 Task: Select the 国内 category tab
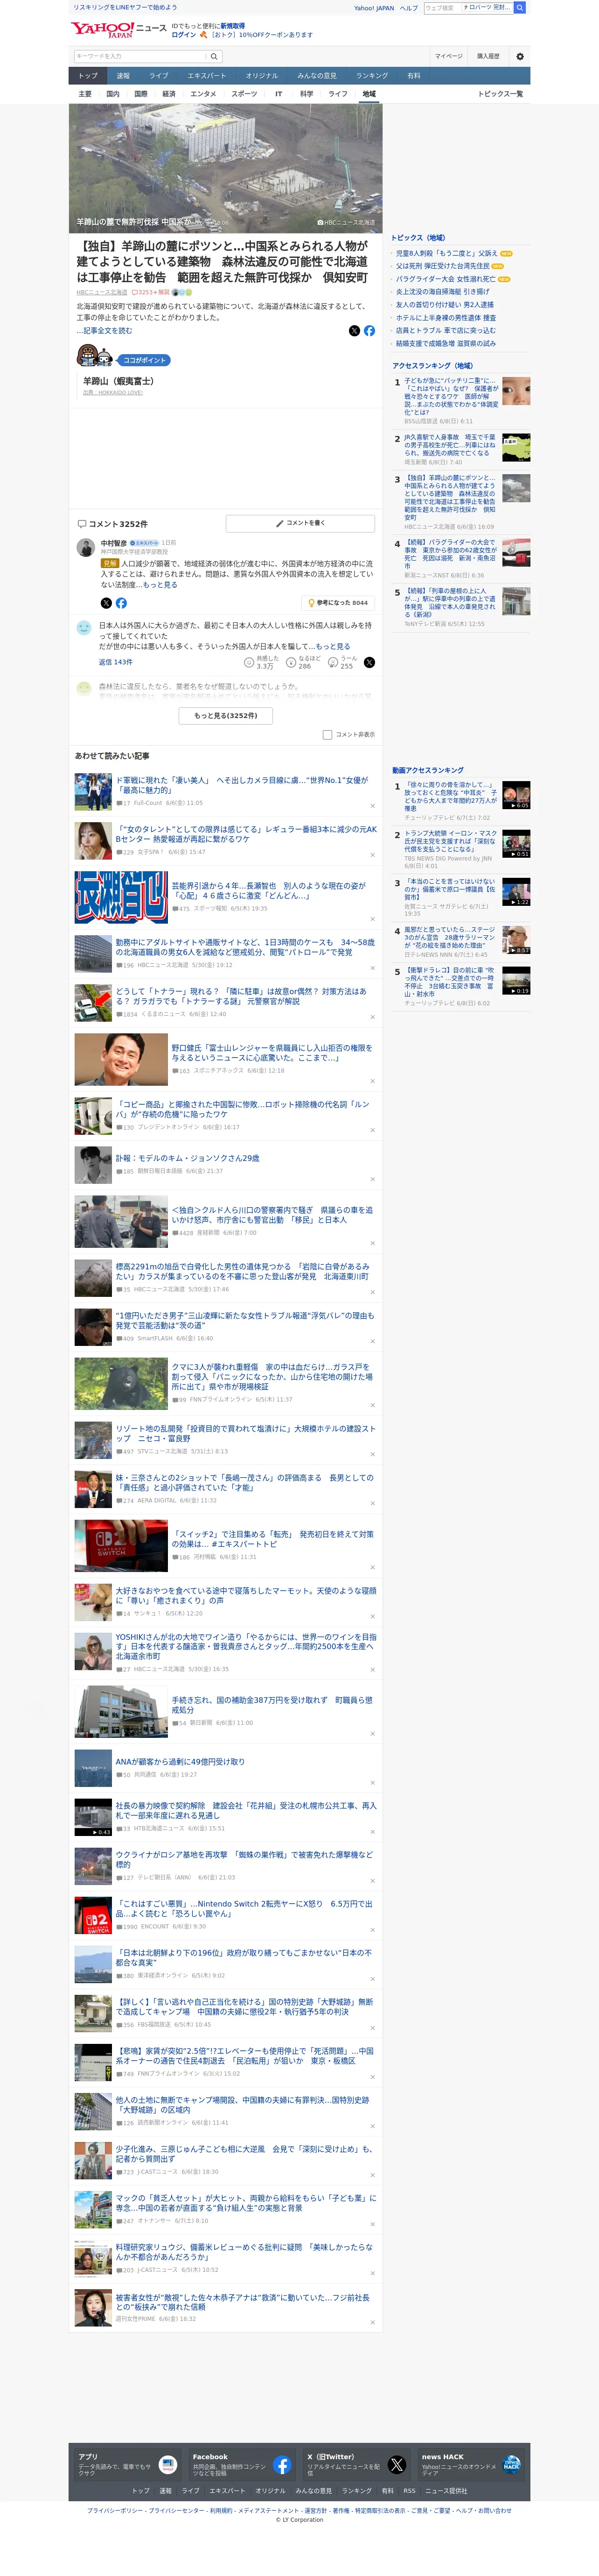[x=113, y=94]
